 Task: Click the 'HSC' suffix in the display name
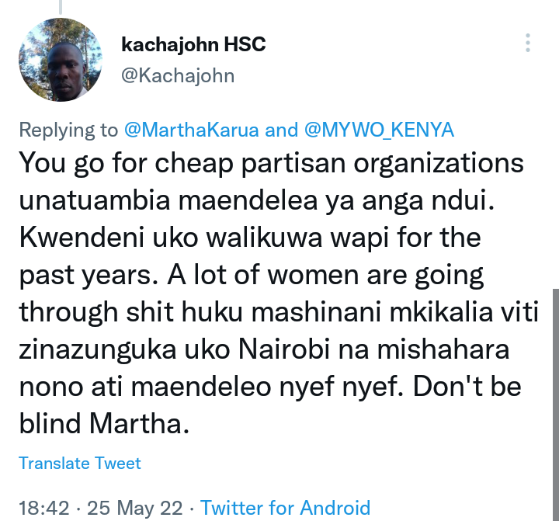(x=245, y=44)
